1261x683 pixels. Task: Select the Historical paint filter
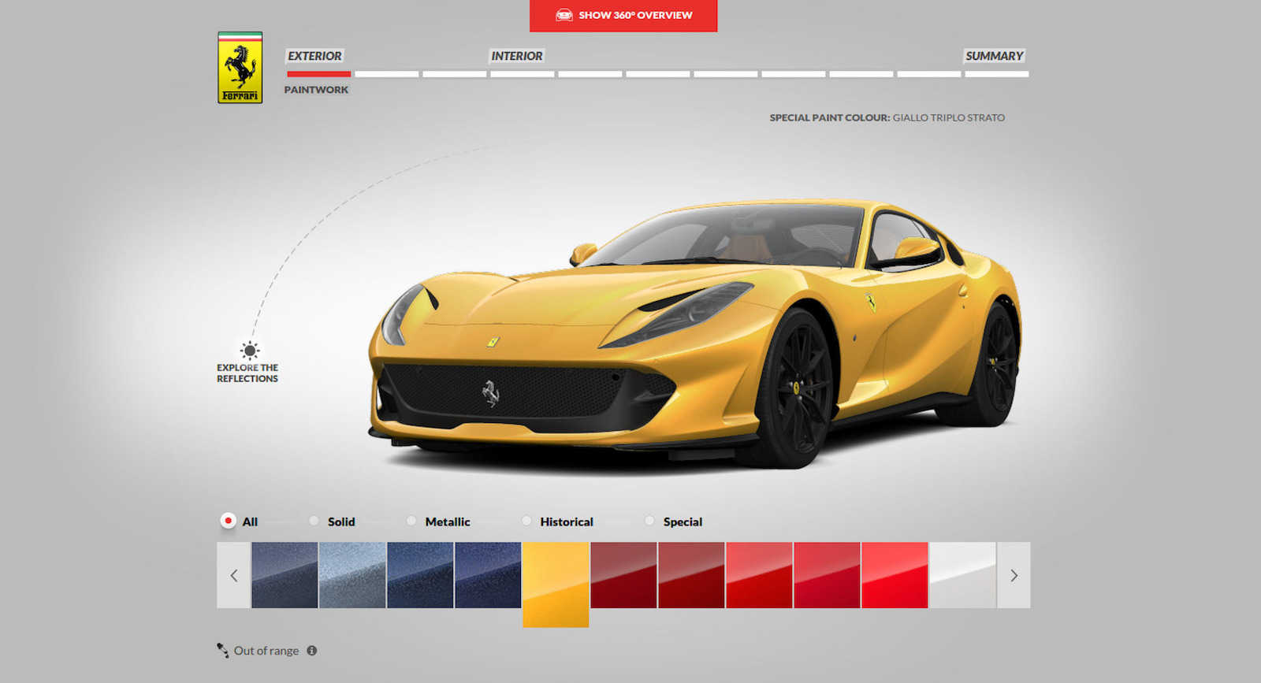[x=526, y=521]
